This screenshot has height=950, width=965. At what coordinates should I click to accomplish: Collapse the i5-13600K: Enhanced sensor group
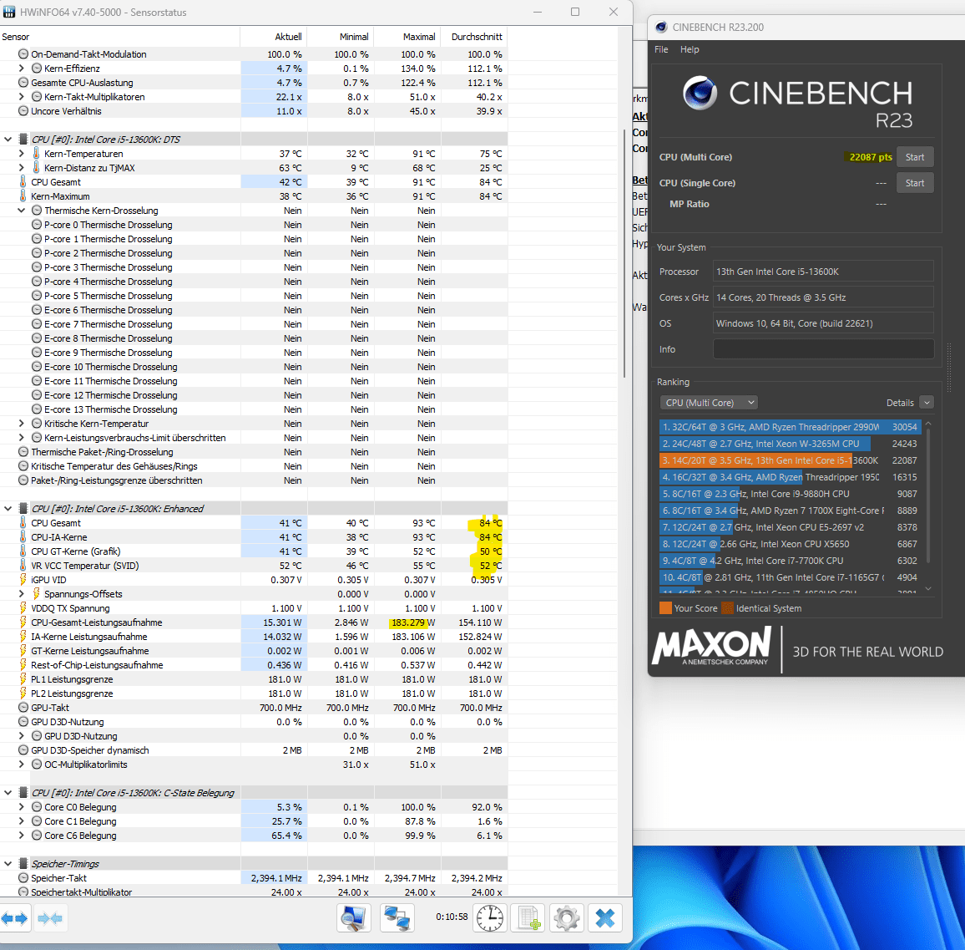coord(8,509)
